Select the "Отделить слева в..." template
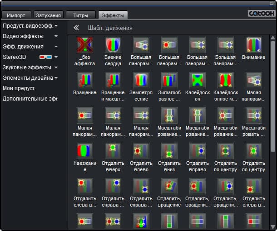This screenshot has width=277, height=231. (x=254, y=186)
